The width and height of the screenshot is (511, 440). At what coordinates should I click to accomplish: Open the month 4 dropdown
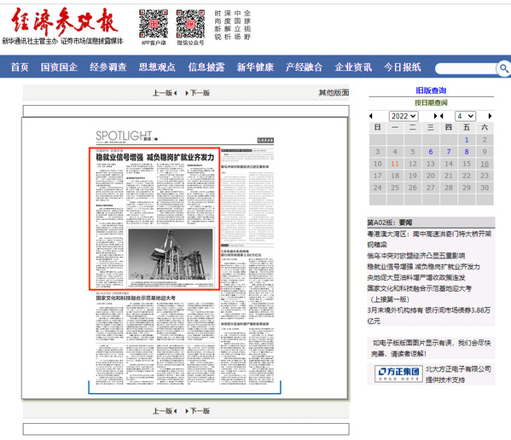466,116
